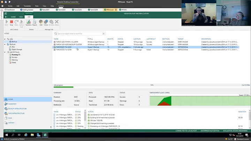
Task: Open job Statistics
Action: click(x=29, y=23)
